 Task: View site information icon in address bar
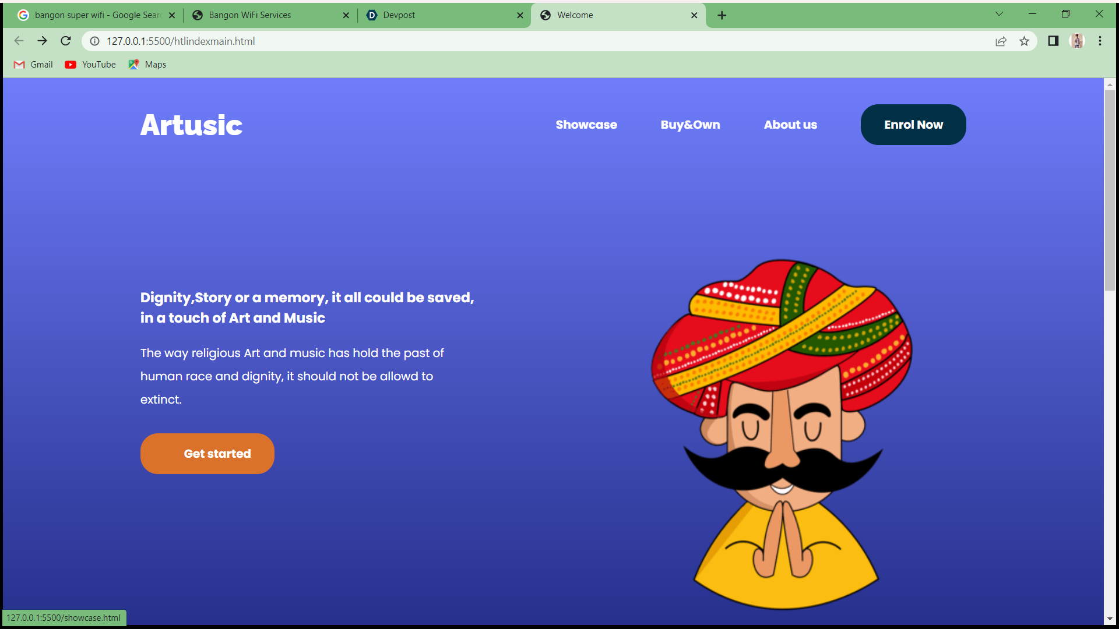coord(94,41)
